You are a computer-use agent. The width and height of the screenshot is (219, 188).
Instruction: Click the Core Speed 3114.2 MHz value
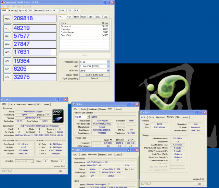tap(23, 144)
